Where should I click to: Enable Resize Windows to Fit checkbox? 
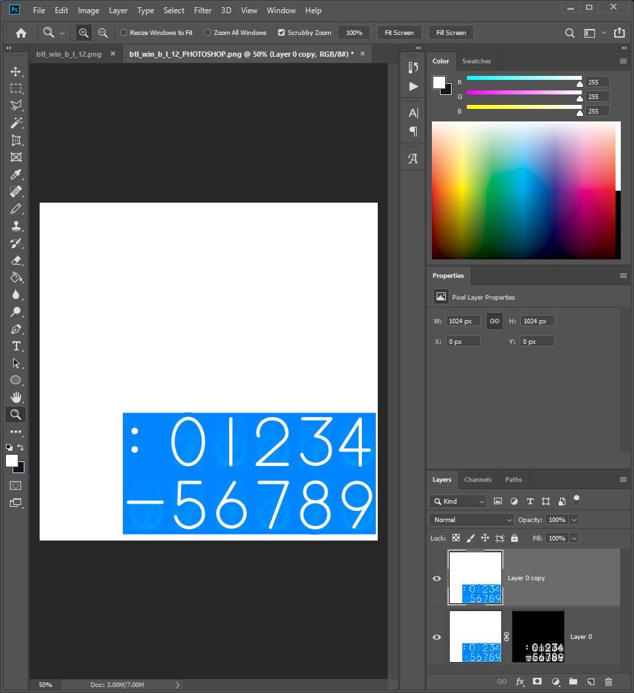(123, 32)
